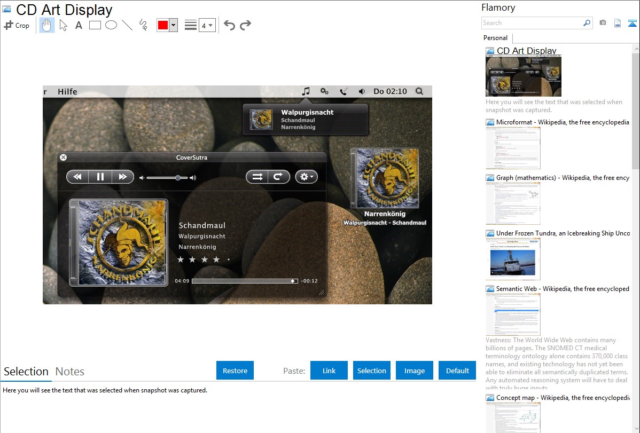
Task: Click the 'Under Frozen Tundra' snapshot title
Action: coord(563,233)
